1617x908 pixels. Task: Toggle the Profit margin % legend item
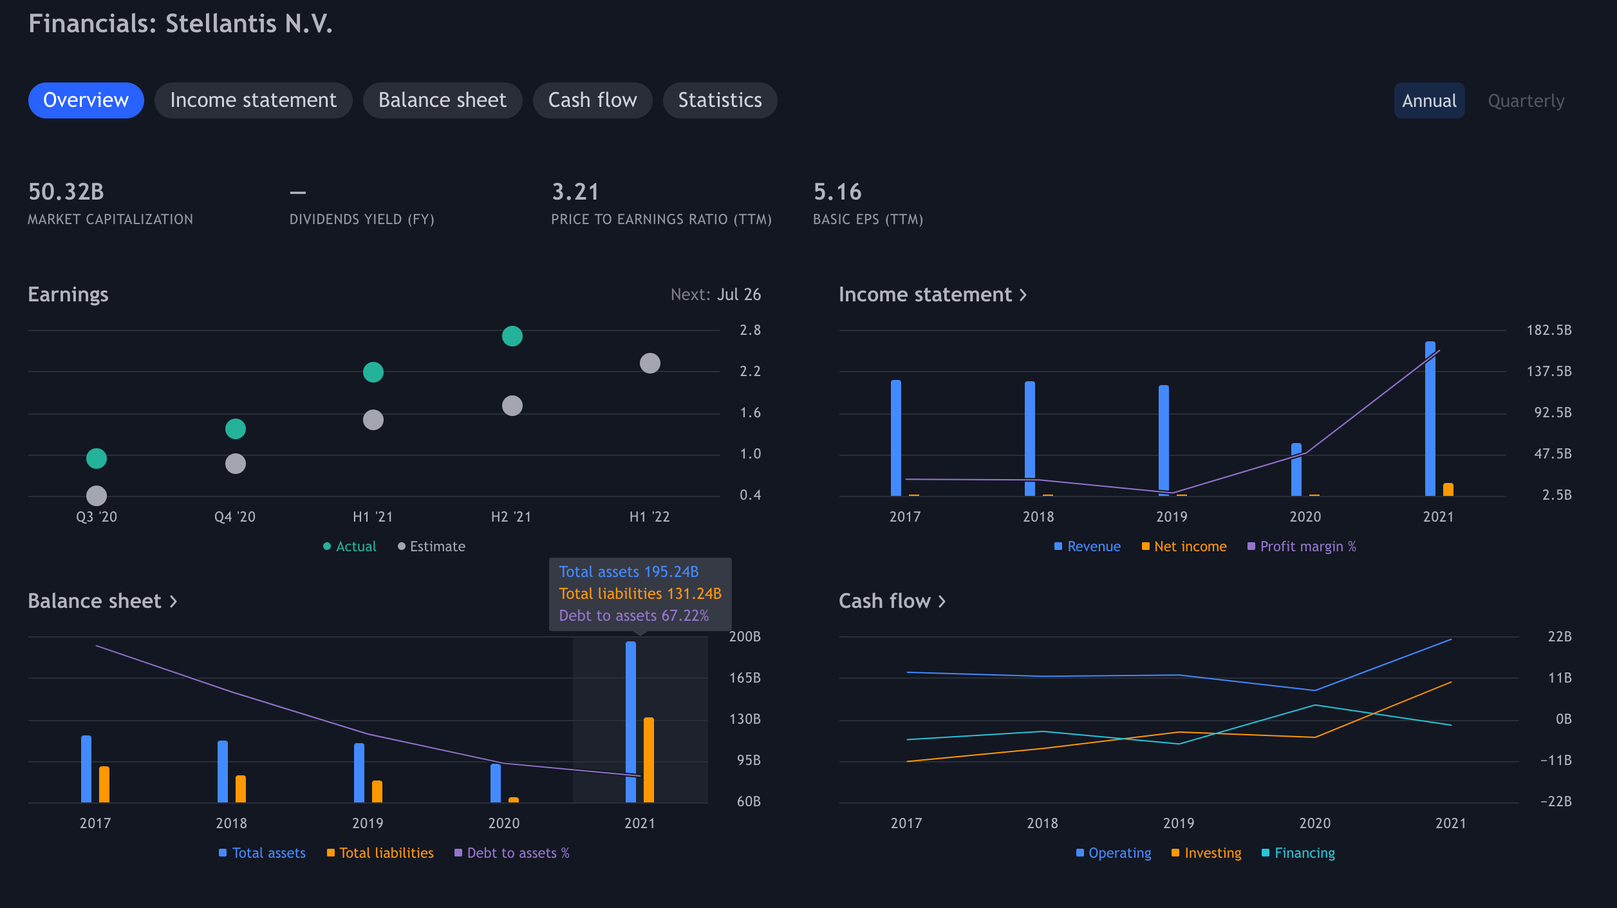tap(1302, 546)
